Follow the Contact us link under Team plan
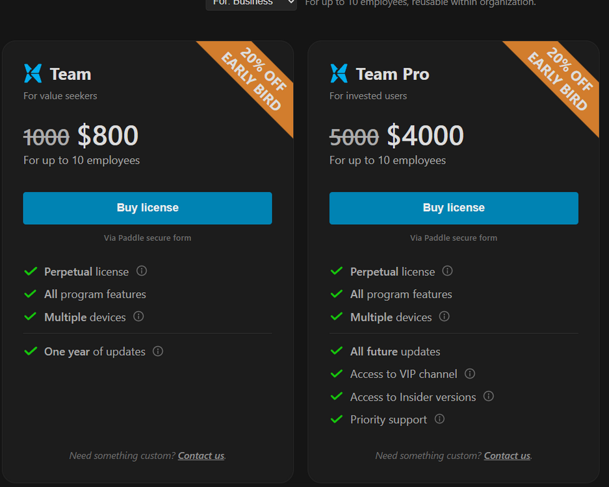The height and width of the screenshot is (487, 609). point(201,456)
